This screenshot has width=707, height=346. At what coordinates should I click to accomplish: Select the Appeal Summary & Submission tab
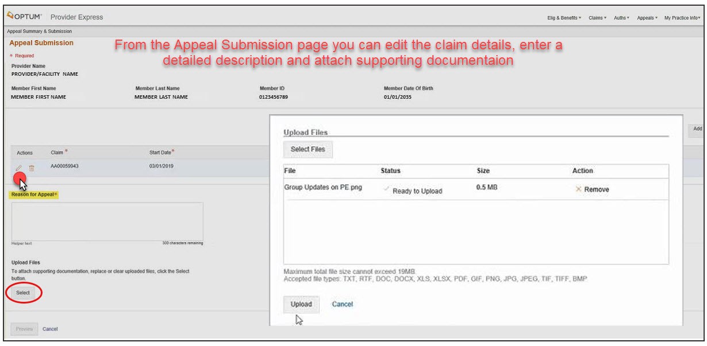click(40, 31)
